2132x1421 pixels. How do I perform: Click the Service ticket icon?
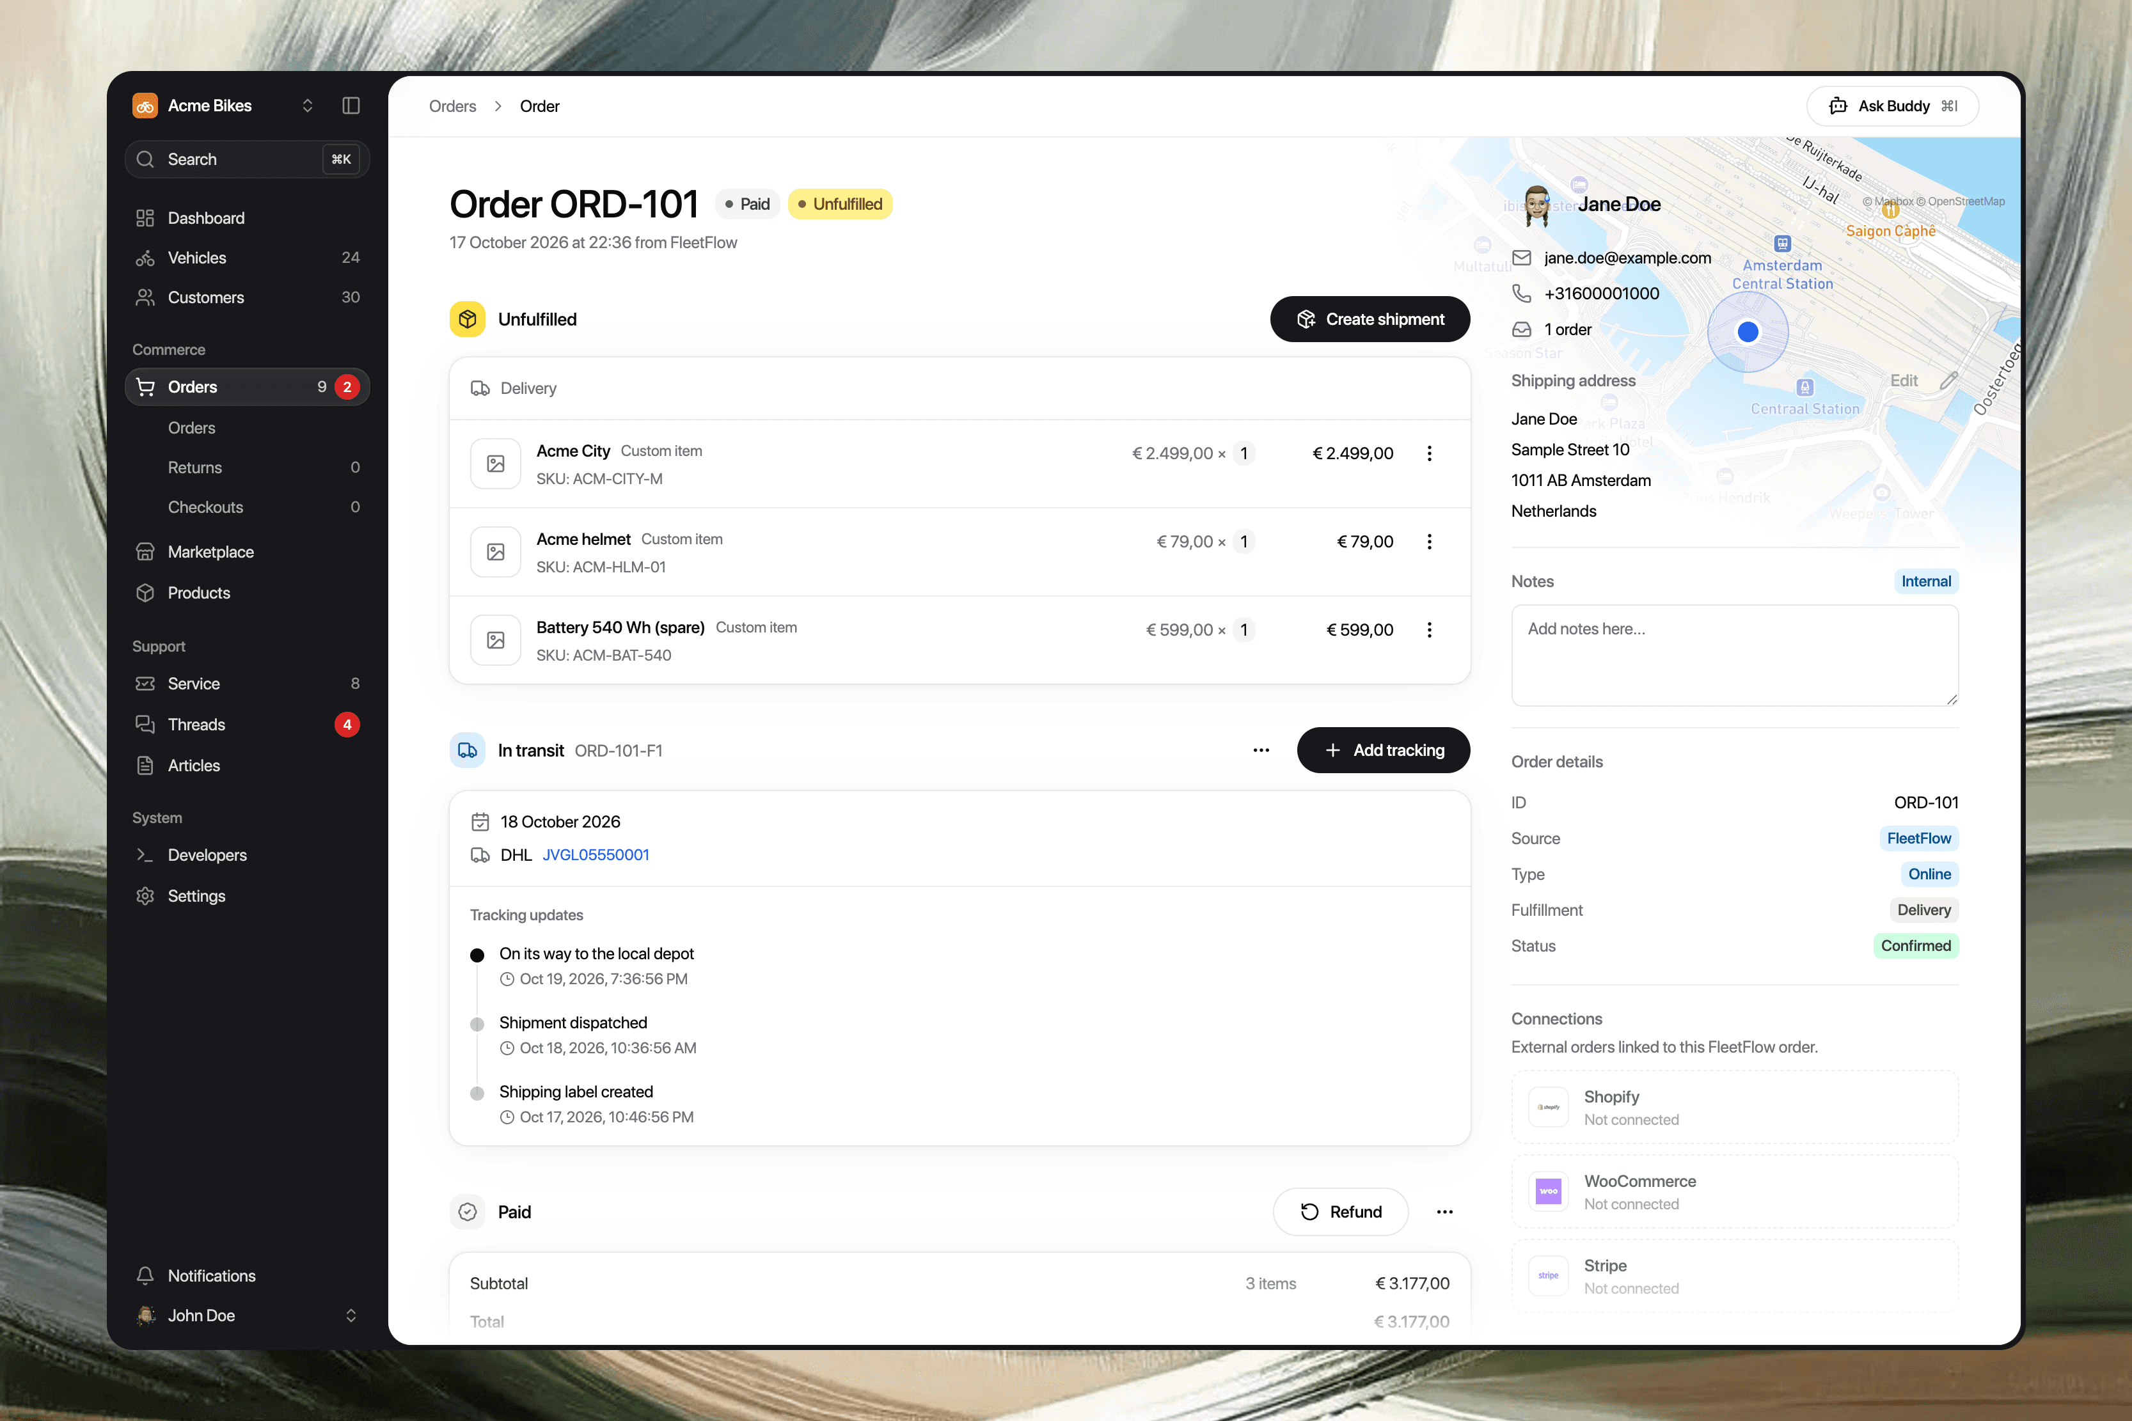[145, 683]
